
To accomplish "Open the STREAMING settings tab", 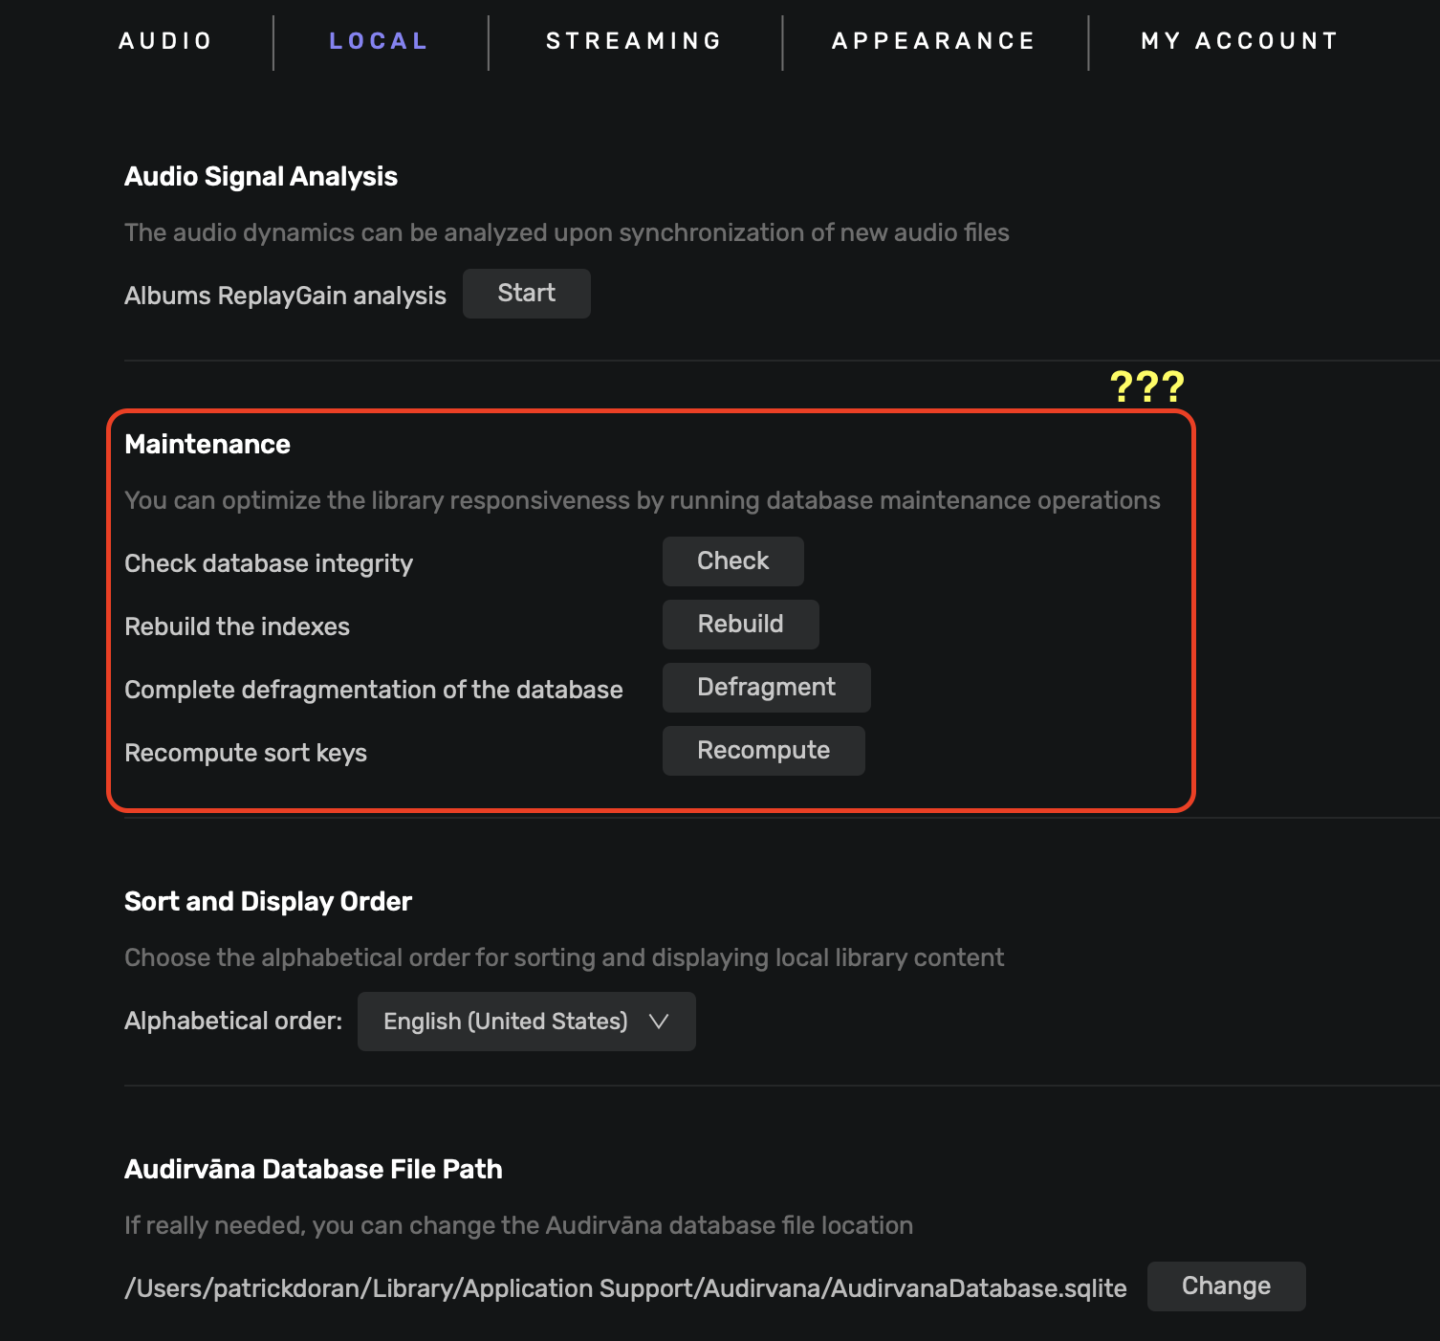I will click(x=634, y=41).
